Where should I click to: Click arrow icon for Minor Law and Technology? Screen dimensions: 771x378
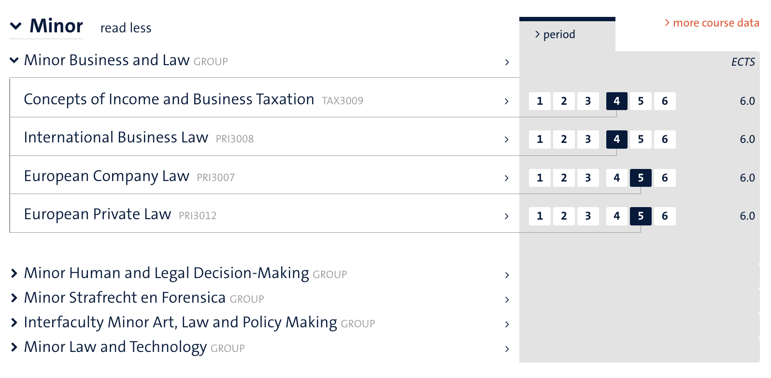coord(507,349)
